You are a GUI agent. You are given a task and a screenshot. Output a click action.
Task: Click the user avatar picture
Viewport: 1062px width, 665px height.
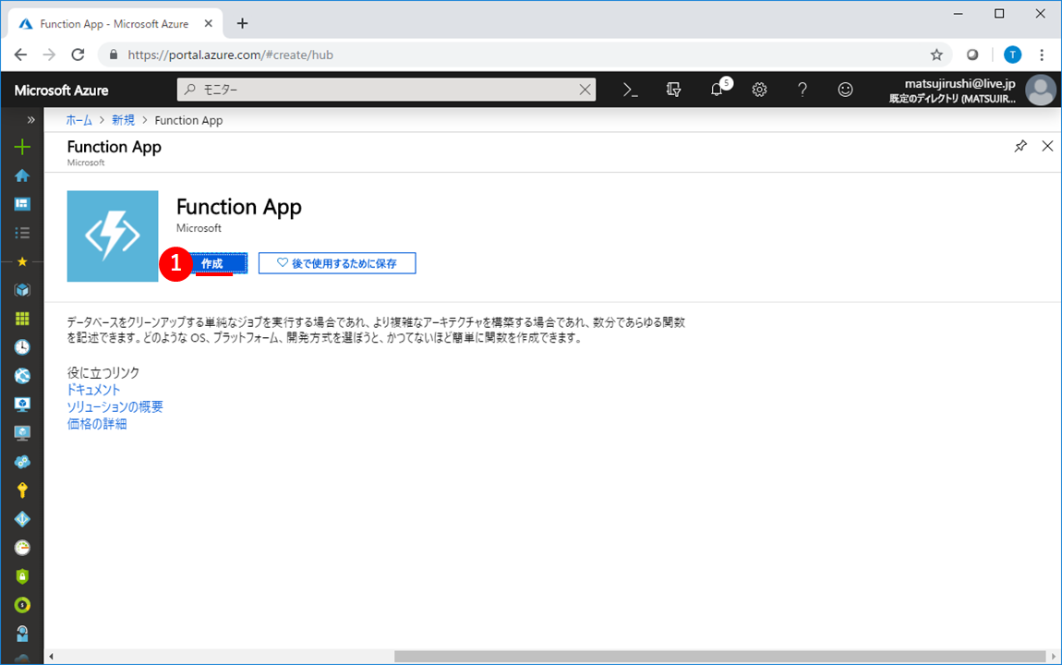coord(1041,91)
